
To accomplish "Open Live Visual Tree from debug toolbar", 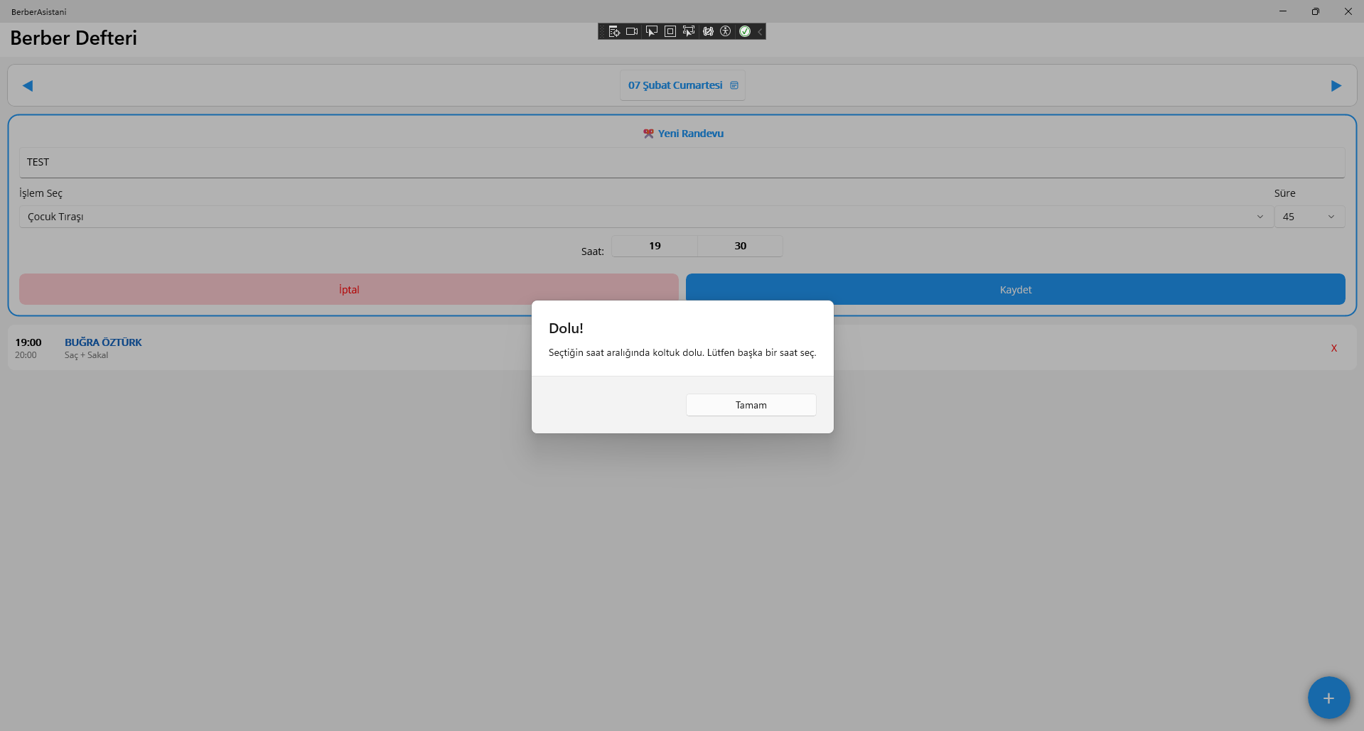I will 614,31.
